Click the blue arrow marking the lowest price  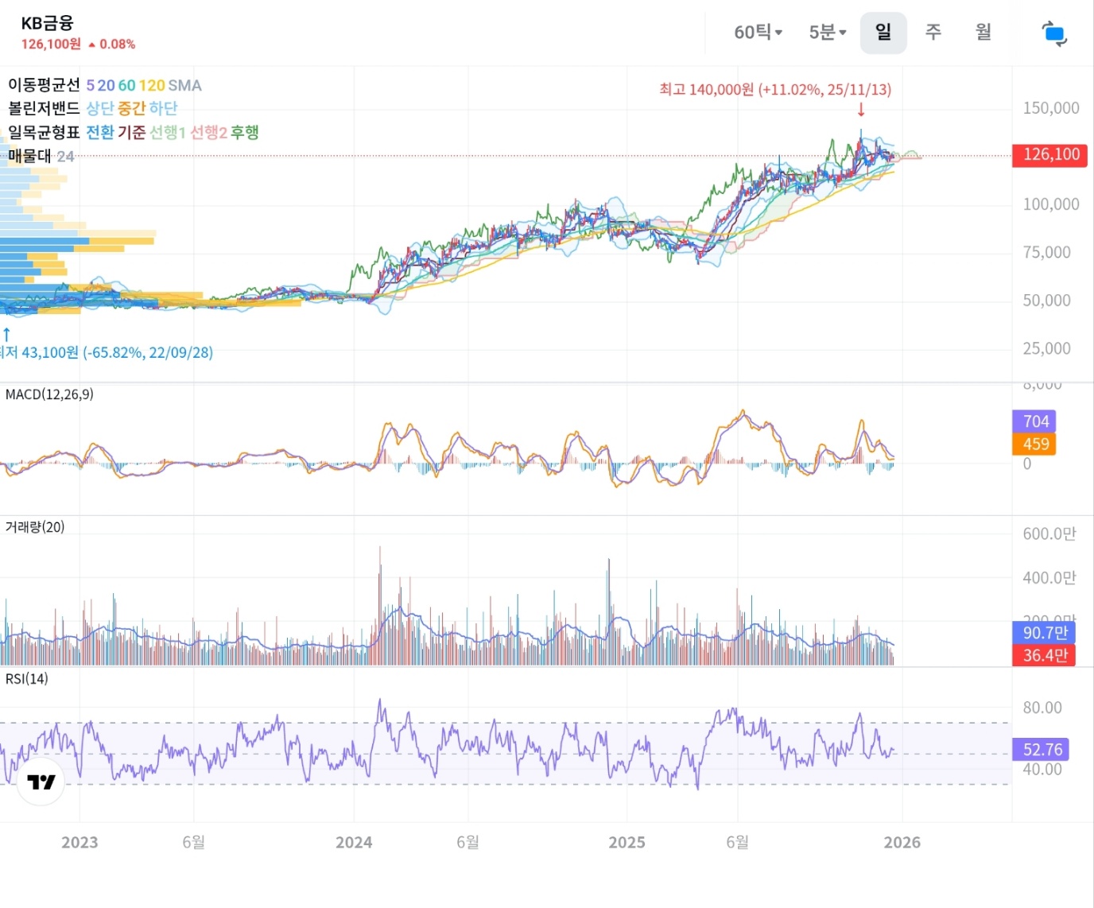point(6,334)
